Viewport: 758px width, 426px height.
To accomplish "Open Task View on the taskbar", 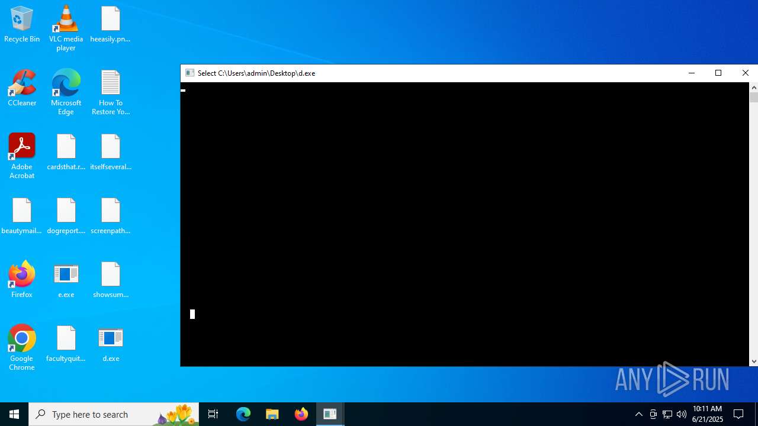I will pyautogui.click(x=213, y=414).
